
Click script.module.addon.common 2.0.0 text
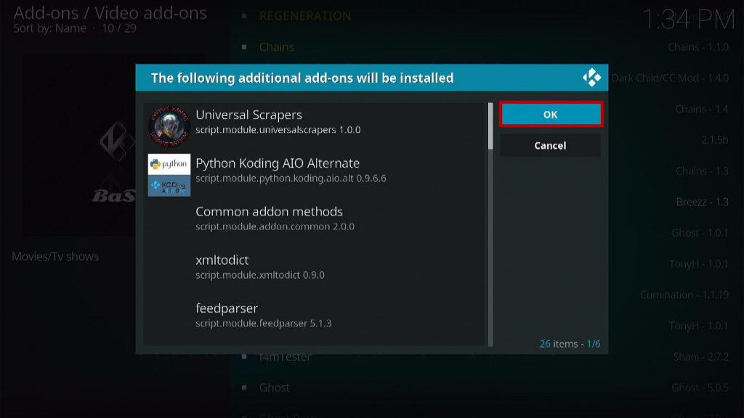tap(275, 226)
